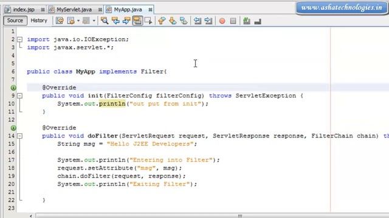Click the override glyph at line 8
The height and width of the screenshot is (218, 389).
coord(13,88)
